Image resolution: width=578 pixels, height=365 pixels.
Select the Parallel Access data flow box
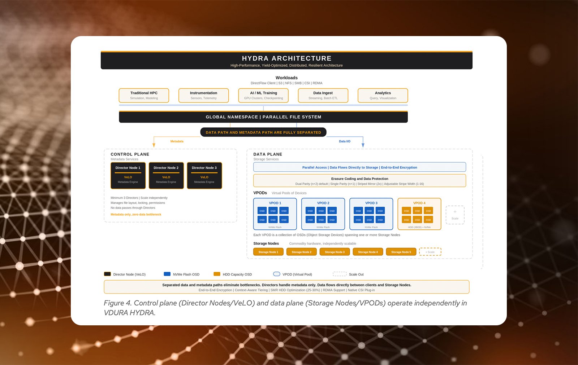tap(359, 167)
